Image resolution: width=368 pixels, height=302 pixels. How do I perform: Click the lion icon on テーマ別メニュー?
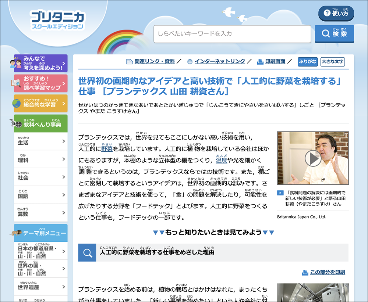(x=16, y=233)
